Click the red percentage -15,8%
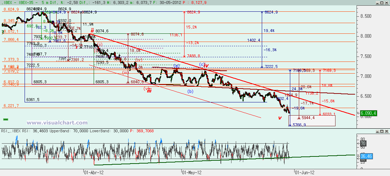 tap(328, 101)
